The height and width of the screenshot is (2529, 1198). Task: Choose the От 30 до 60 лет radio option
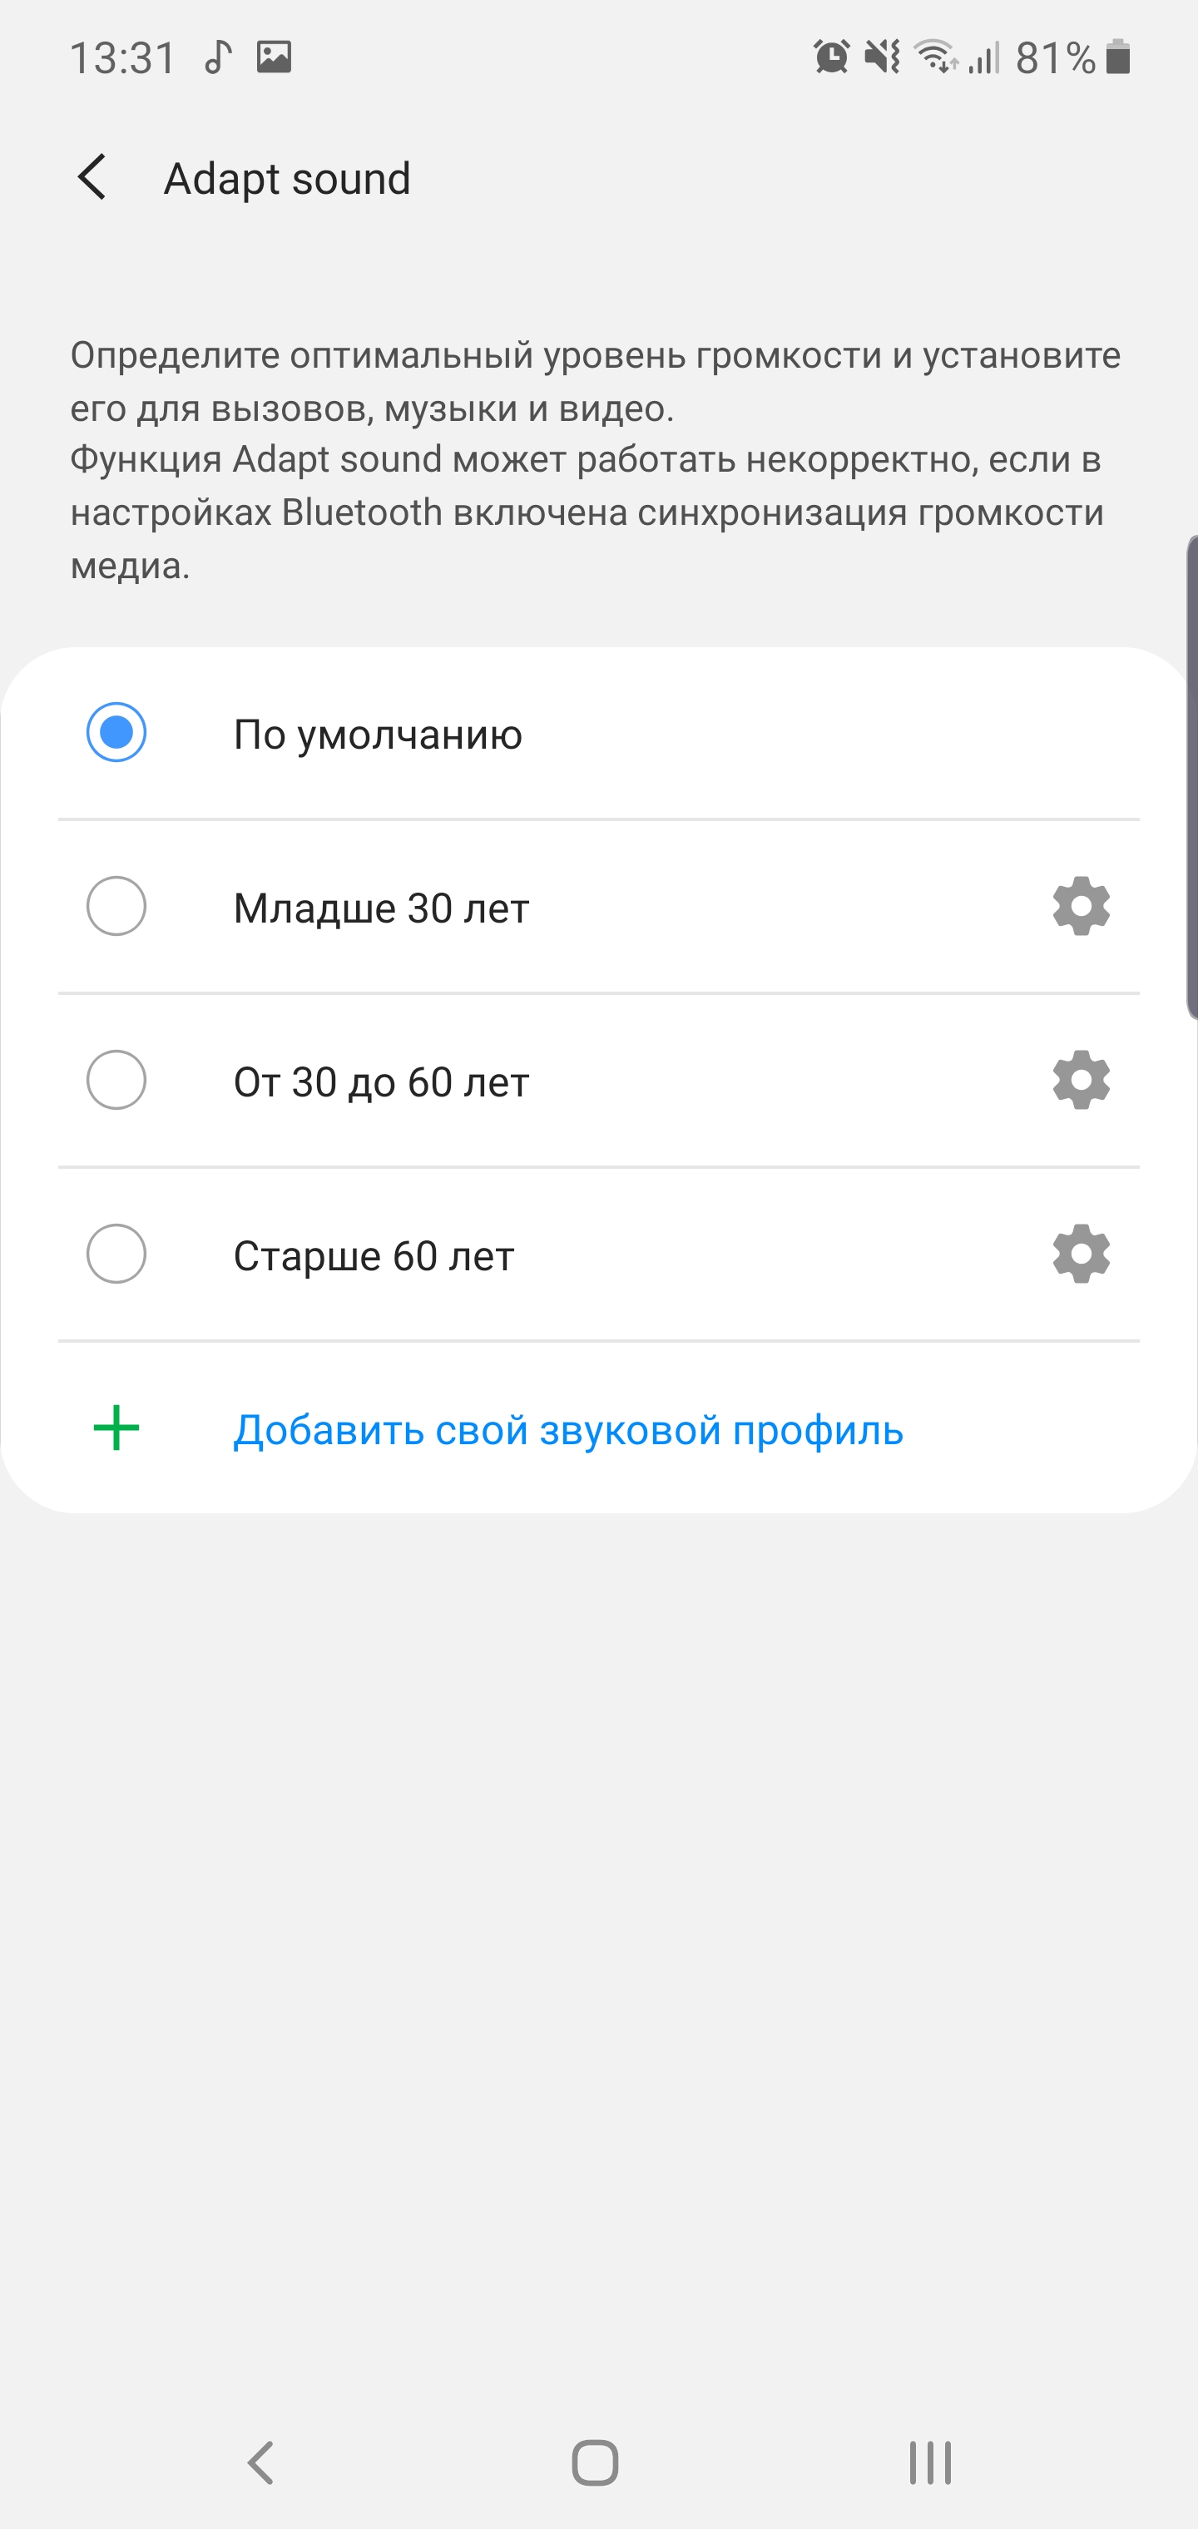point(116,1080)
